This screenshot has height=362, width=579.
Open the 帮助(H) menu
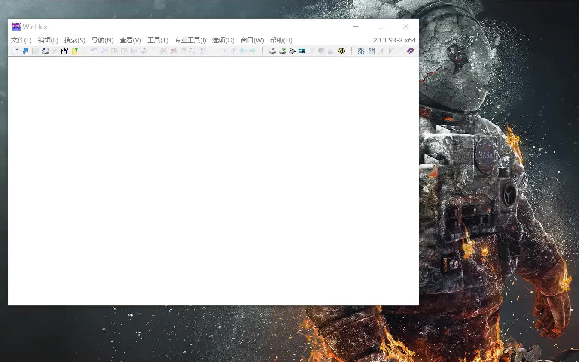tap(281, 40)
